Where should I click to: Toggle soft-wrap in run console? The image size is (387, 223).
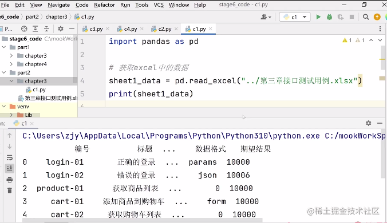[x=10, y=157]
